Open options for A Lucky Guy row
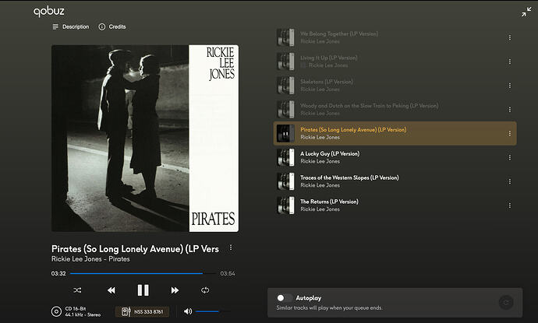Image resolution: width=538 pixels, height=323 pixels. (x=509, y=157)
